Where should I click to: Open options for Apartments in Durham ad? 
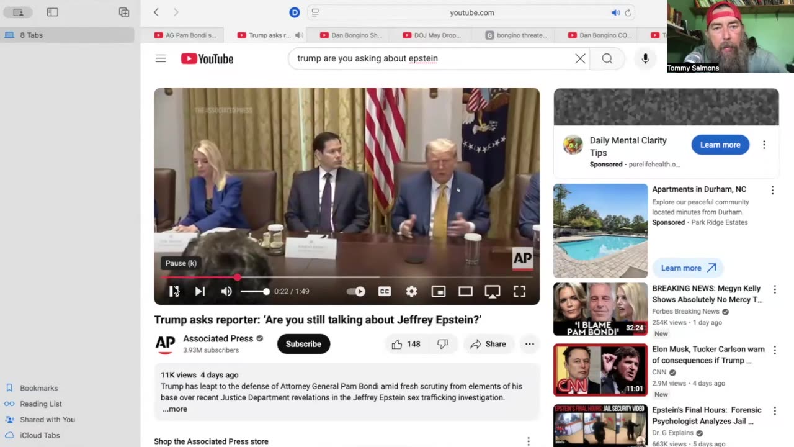[x=772, y=191]
